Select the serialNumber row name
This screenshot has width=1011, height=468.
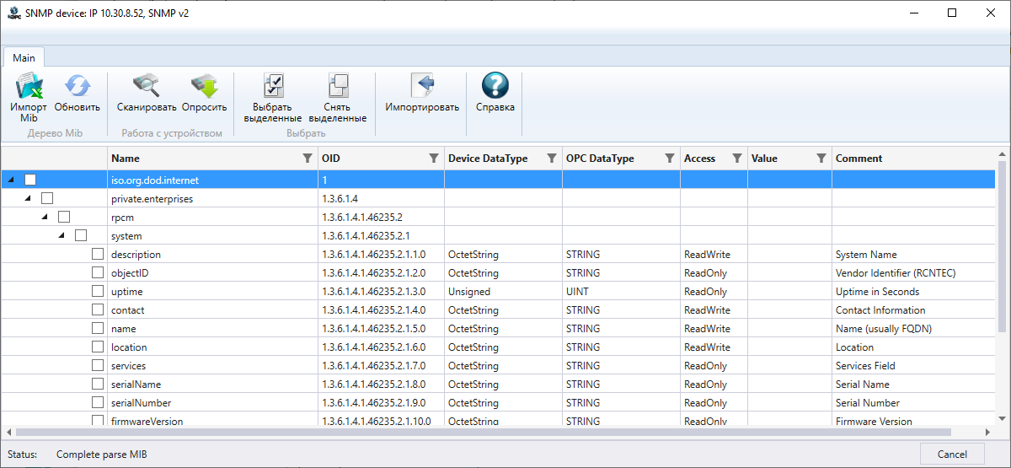(141, 402)
